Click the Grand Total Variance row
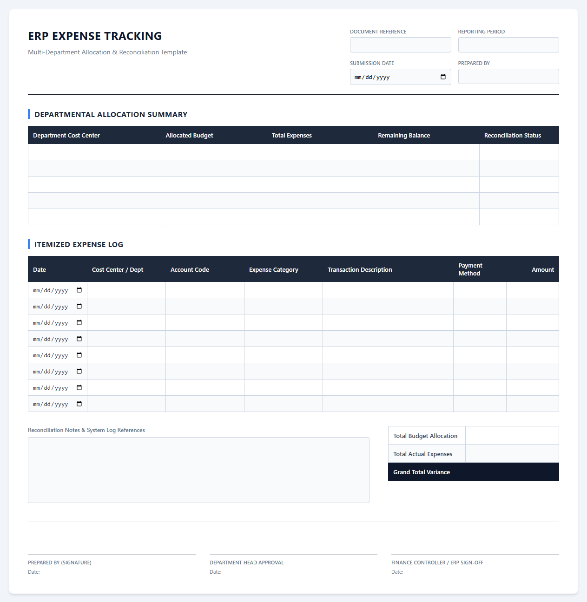This screenshot has height=602, width=587. point(474,471)
